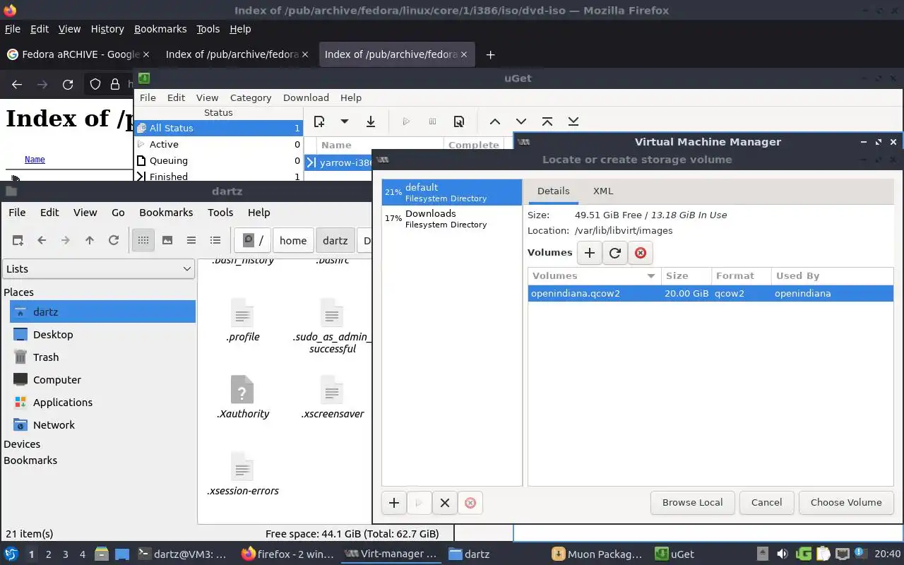The image size is (904, 565).
Task: Select Queuing status in uGet
Action: coord(218,160)
